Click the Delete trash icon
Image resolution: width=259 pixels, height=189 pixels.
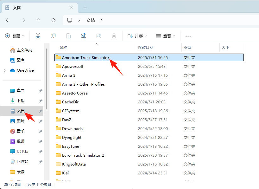(114, 36)
